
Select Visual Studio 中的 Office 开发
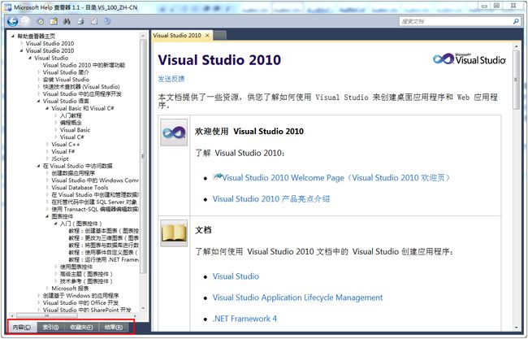click(x=80, y=303)
